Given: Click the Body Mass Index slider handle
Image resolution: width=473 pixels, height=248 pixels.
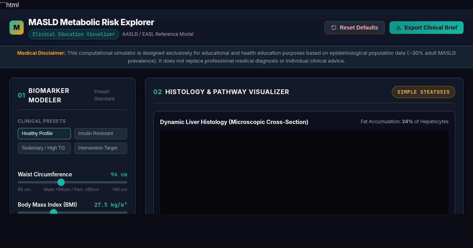Looking at the screenshot, I should point(54,212).
